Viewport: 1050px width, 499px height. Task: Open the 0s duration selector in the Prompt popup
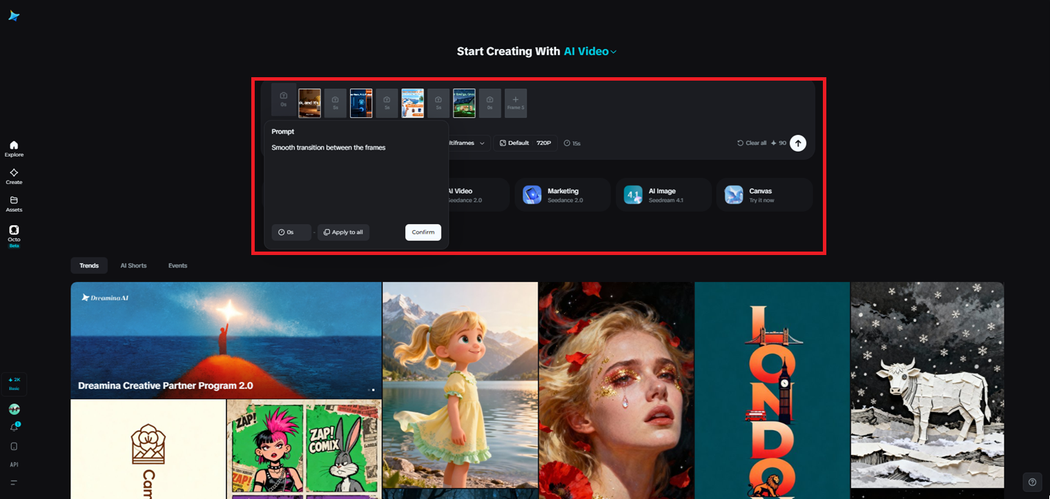pos(291,232)
